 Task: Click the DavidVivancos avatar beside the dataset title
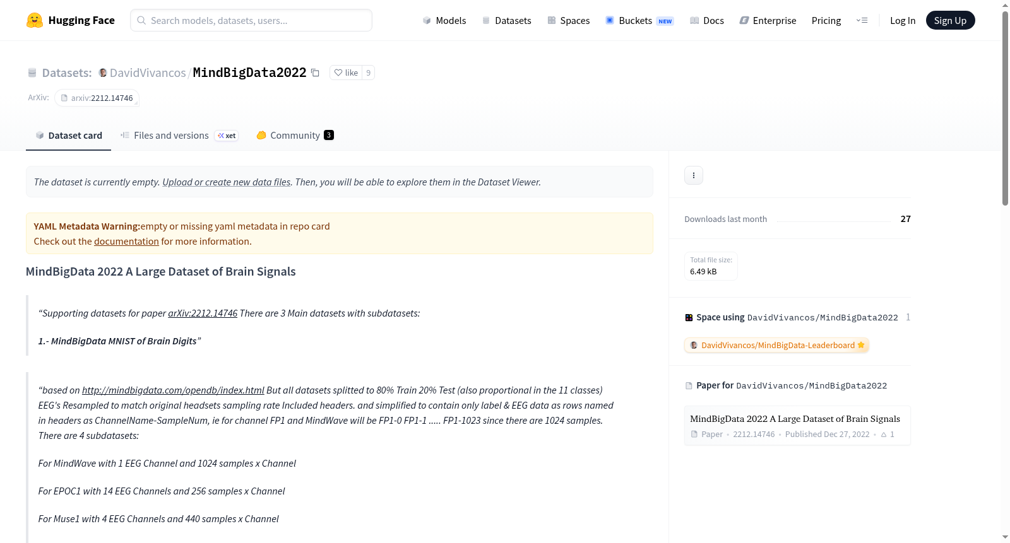[103, 73]
